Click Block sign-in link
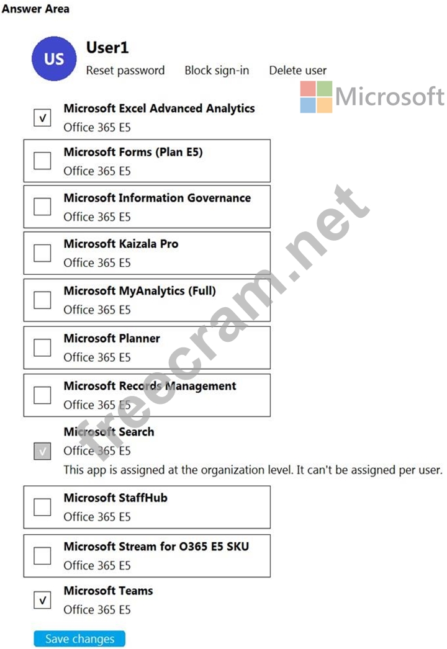The height and width of the screenshot is (649, 447). tap(217, 70)
